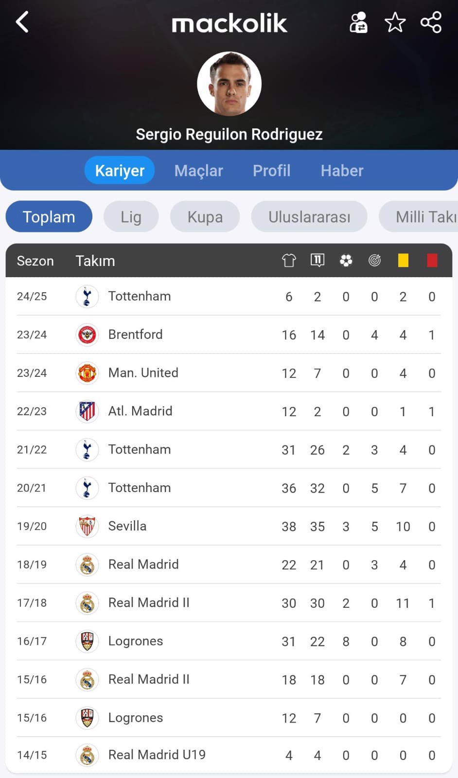Click the starting eleven column icon
This screenshot has height=778, width=458.
(x=317, y=261)
